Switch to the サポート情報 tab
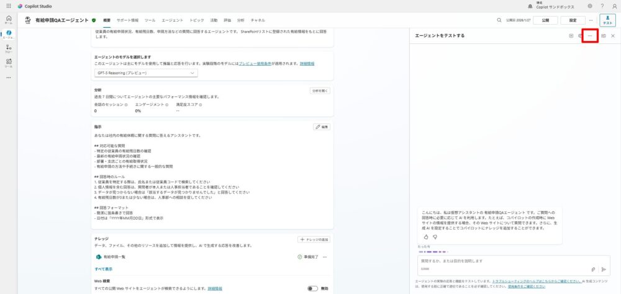Image resolution: width=621 pixels, height=294 pixels. [x=127, y=20]
